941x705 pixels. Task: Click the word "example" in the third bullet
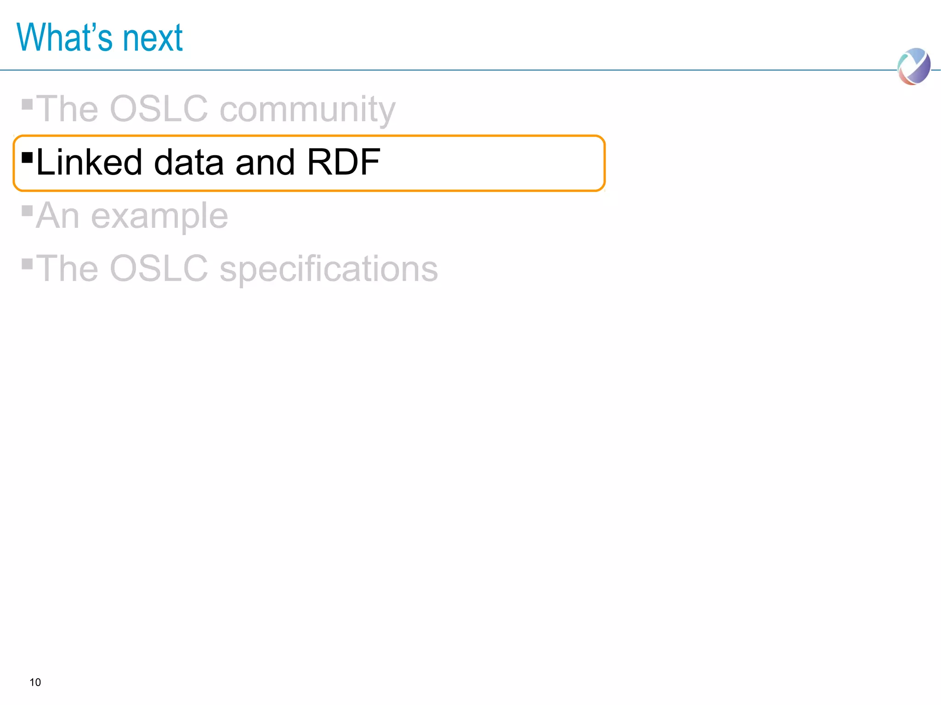click(159, 216)
